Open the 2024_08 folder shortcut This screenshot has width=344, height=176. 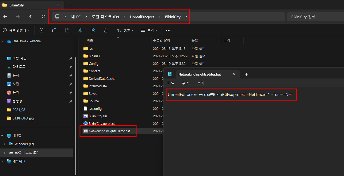click(x=19, y=110)
